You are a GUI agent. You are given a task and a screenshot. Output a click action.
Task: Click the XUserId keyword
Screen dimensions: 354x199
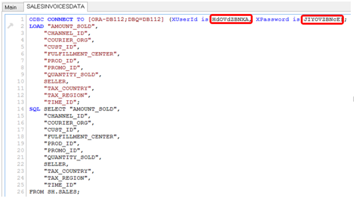coord(184,19)
